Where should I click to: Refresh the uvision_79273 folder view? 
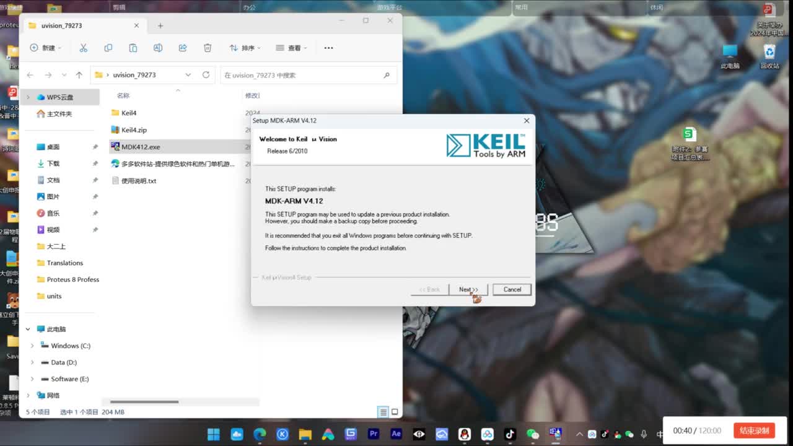206,75
